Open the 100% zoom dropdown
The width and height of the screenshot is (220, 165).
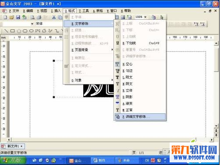point(145,17)
